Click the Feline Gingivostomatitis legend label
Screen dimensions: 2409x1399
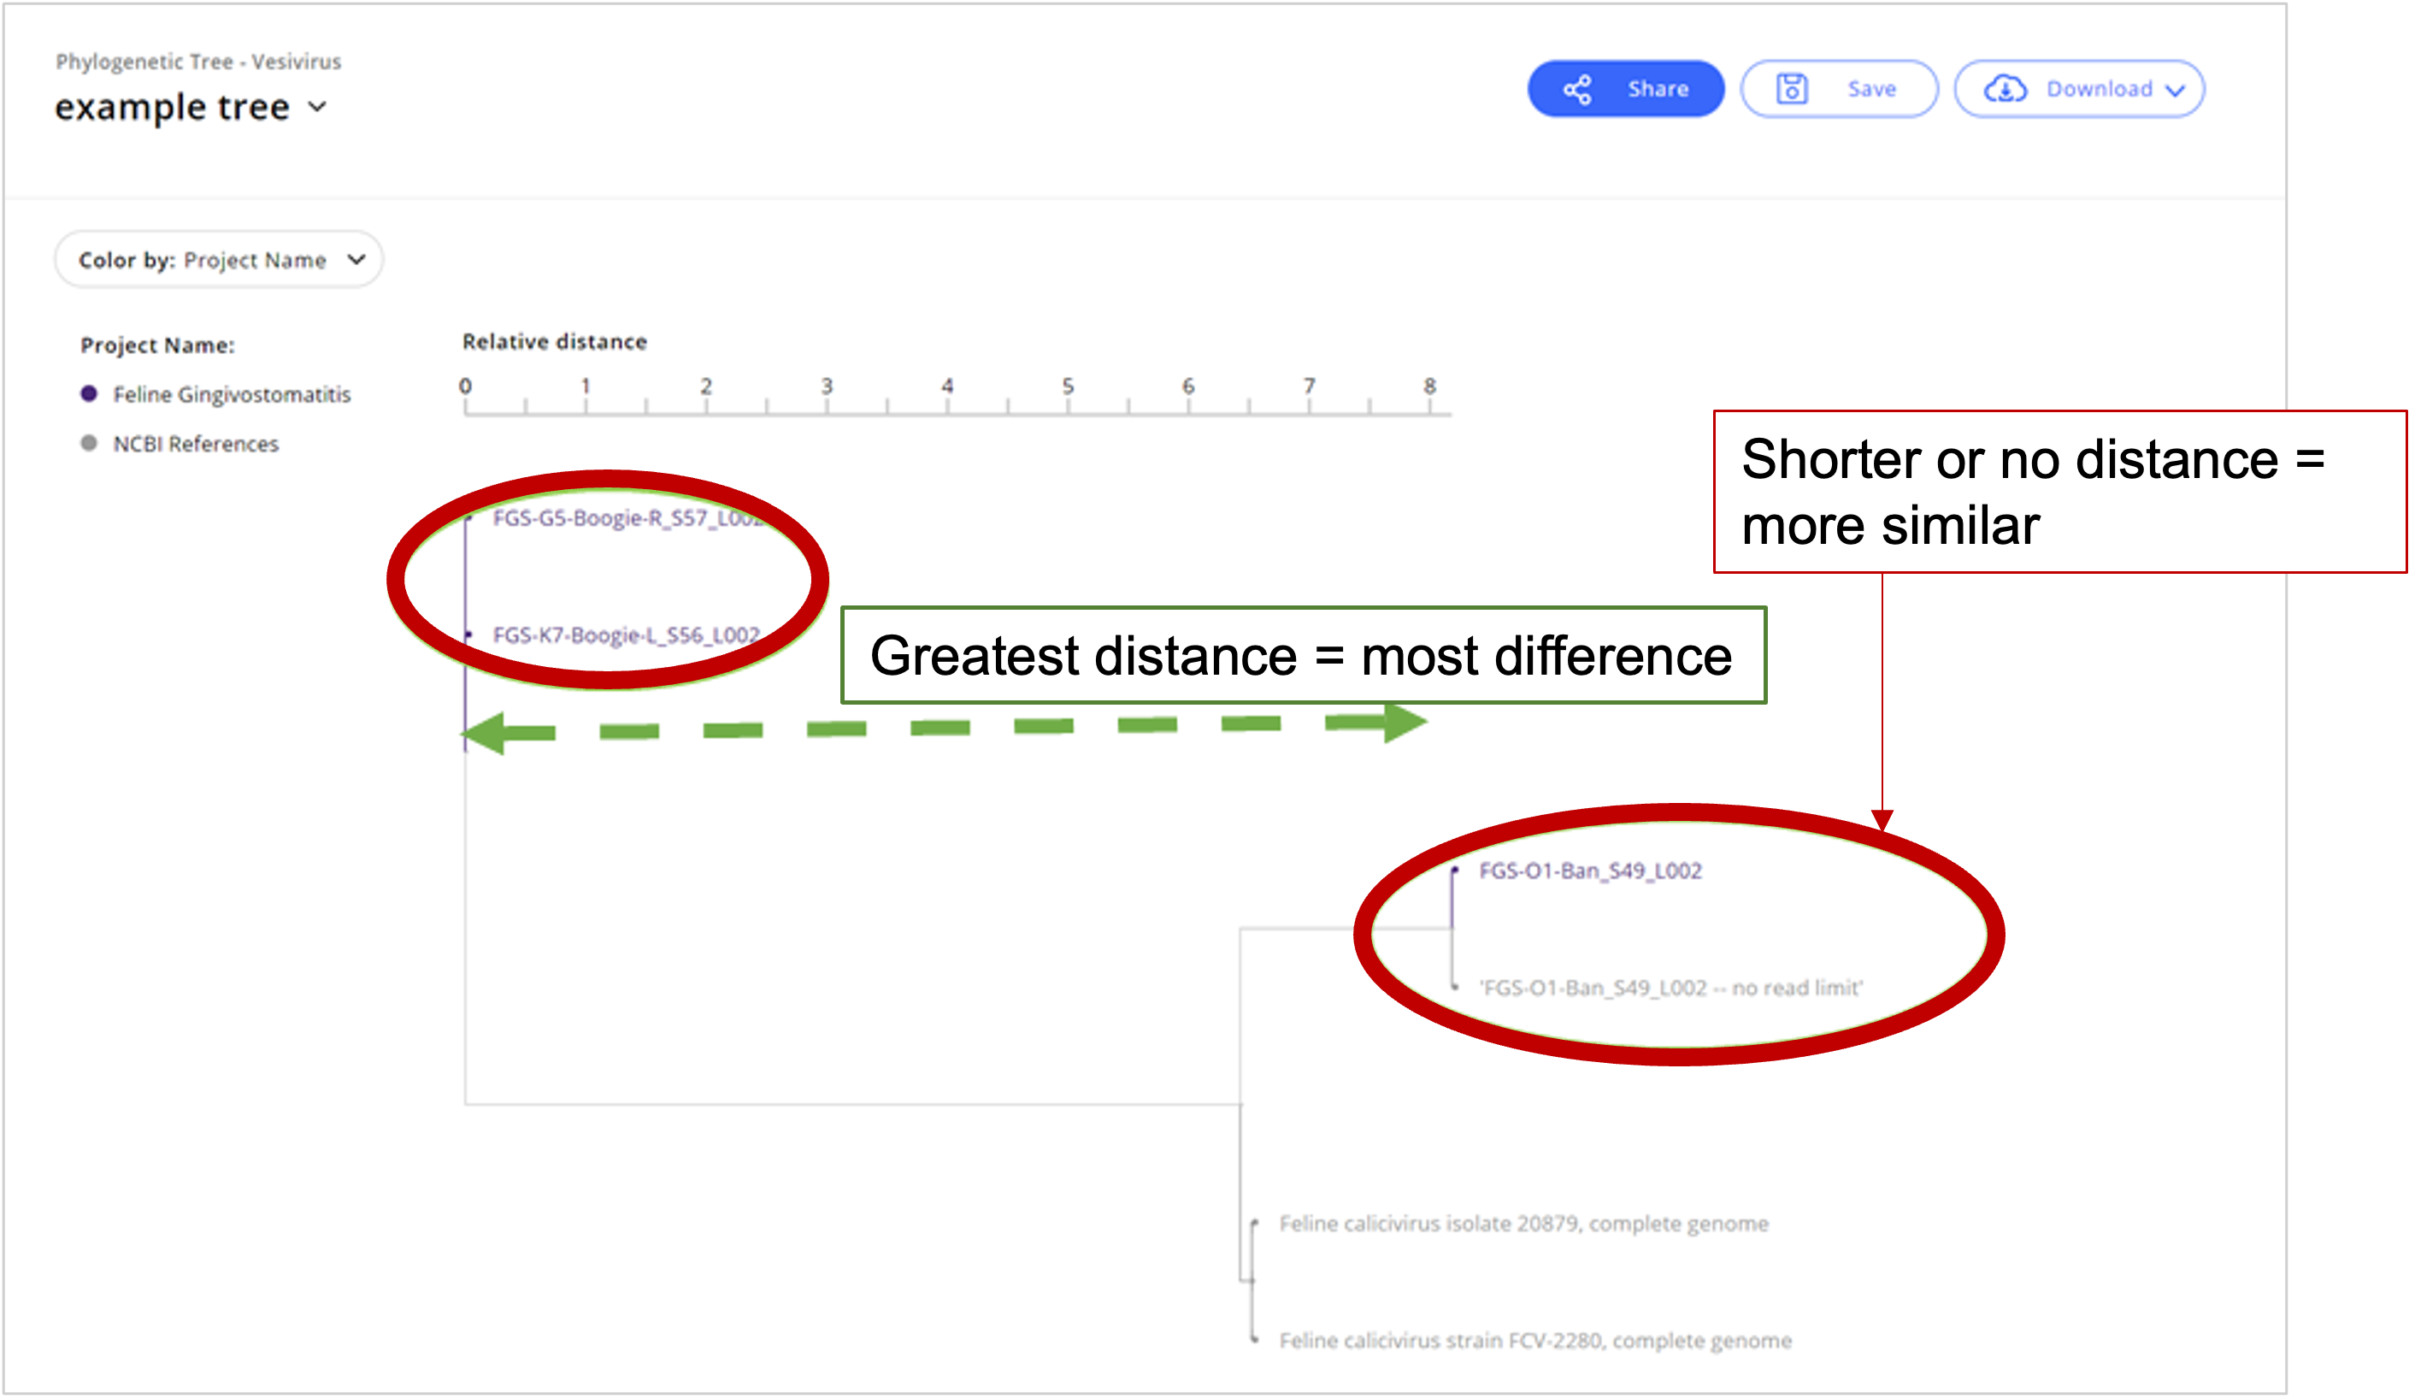[232, 394]
